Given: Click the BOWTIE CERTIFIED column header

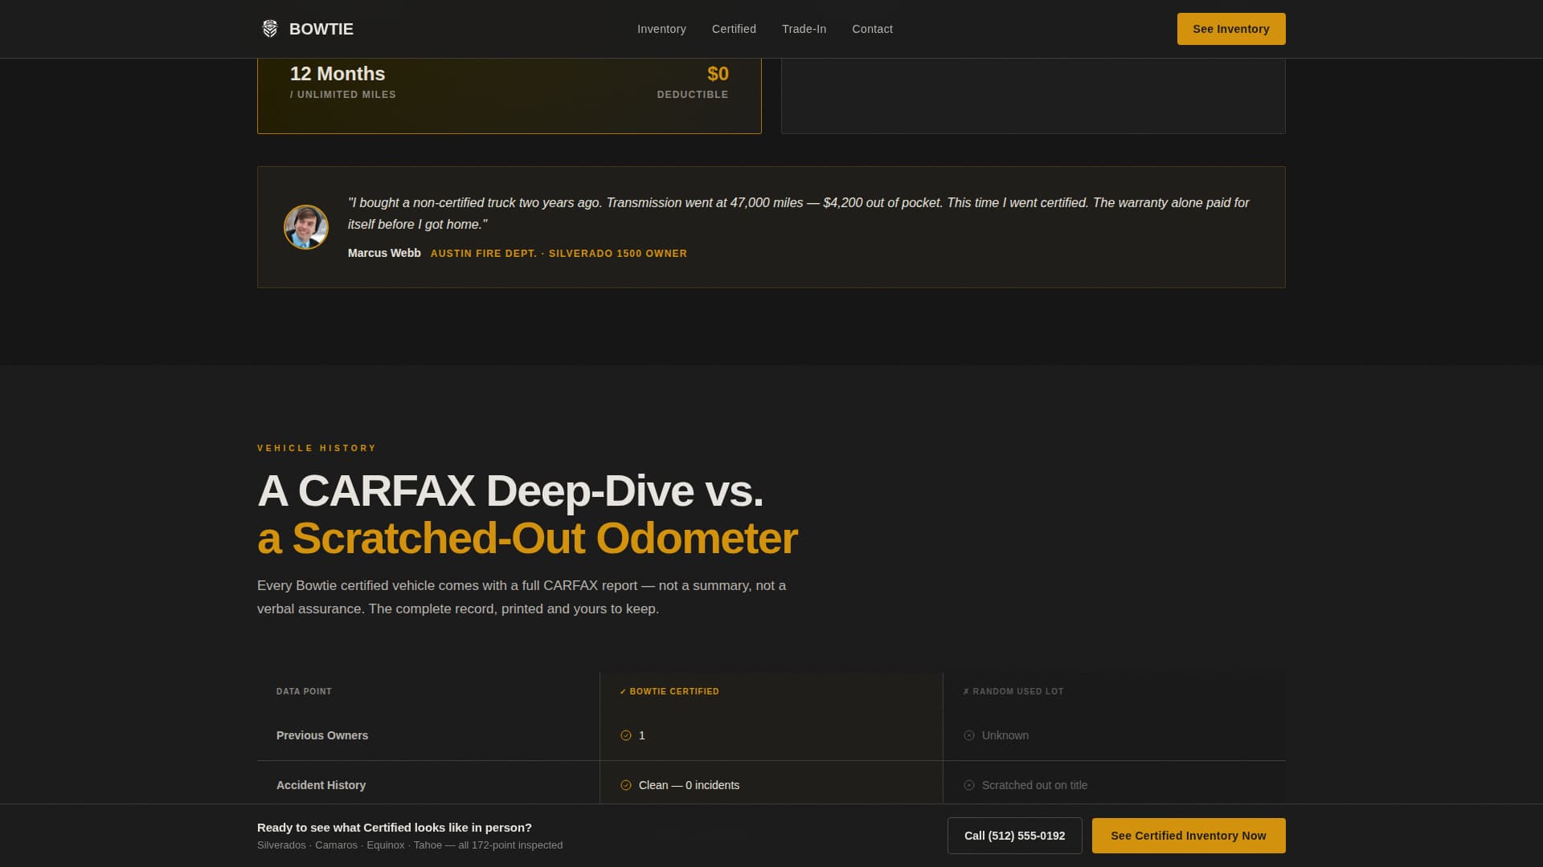Looking at the screenshot, I should click(669, 691).
